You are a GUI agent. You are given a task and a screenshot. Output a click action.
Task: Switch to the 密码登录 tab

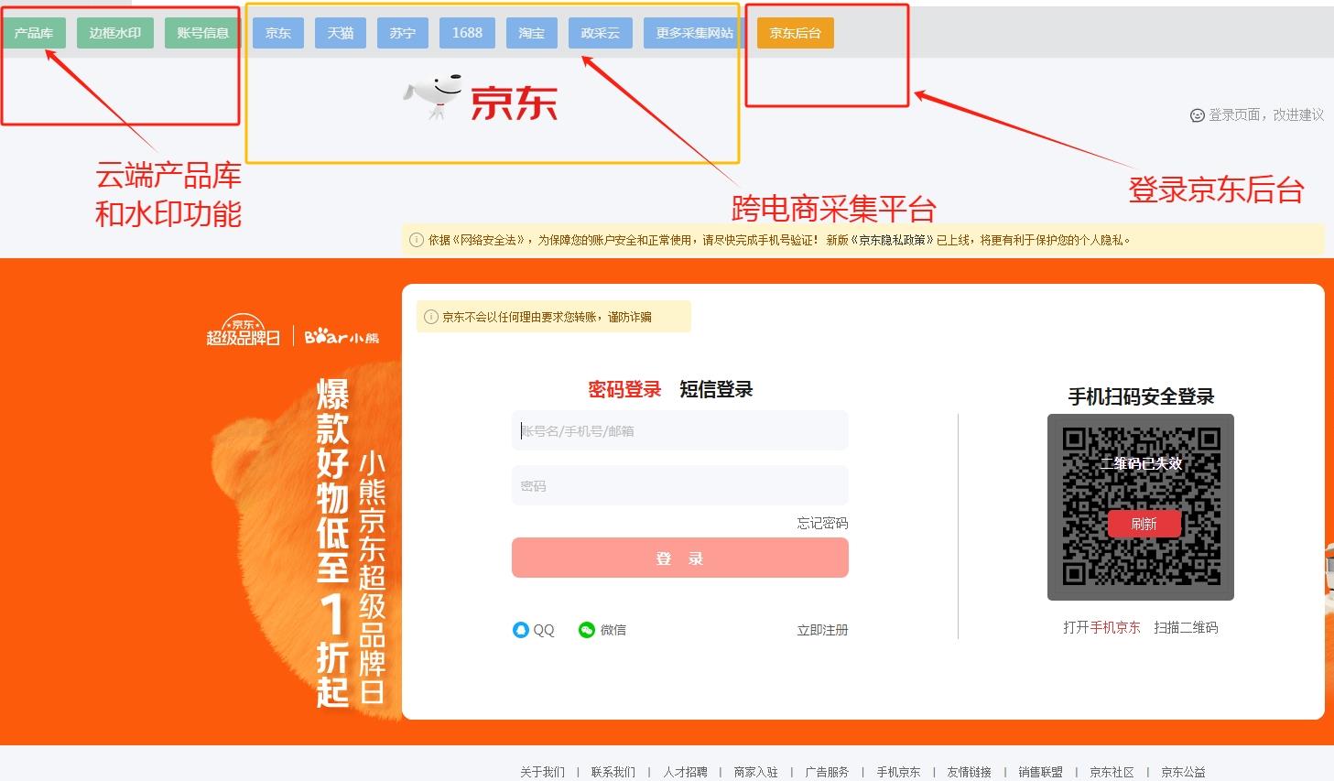[x=624, y=390]
